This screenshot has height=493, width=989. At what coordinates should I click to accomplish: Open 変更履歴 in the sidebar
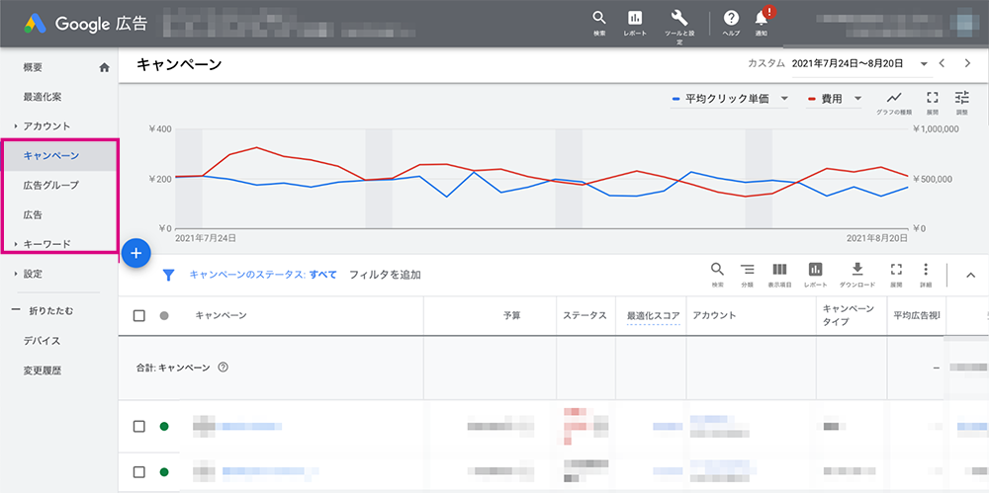pos(43,370)
